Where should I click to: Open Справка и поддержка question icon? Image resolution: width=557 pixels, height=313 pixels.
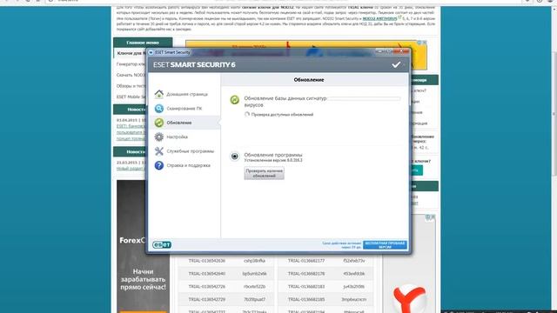(158, 165)
